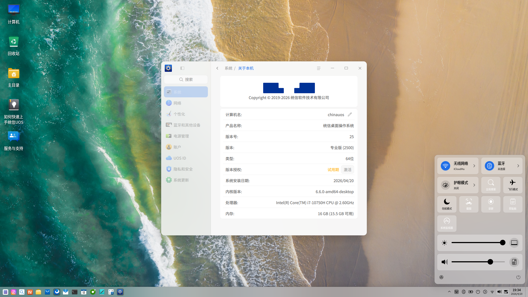Open the clipboard tile in quick panel
This screenshot has height=297, width=528.
coord(513,204)
